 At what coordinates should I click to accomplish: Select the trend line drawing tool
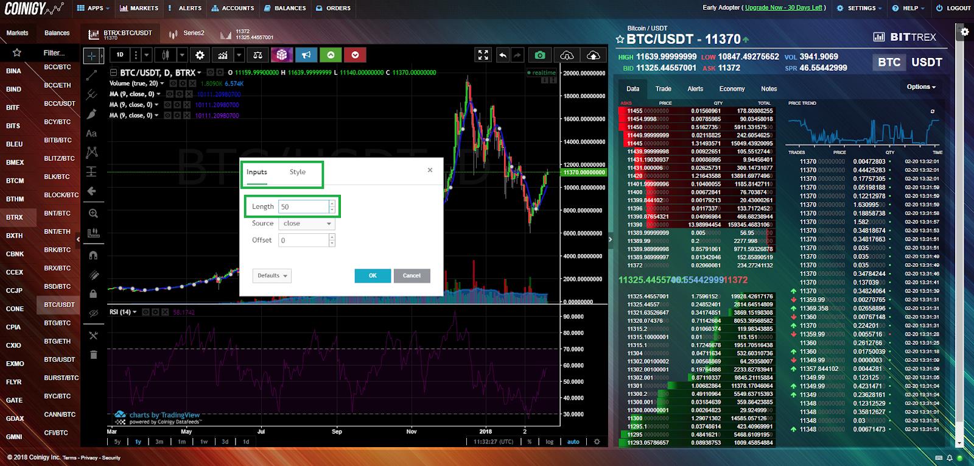point(92,75)
